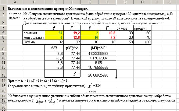Select column header D
The width and height of the screenshot is (179, 111).
point(72,2)
